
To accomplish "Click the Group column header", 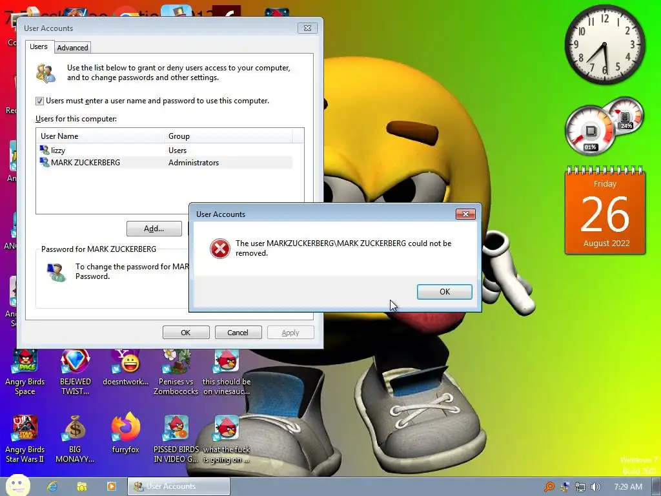I will point(228,136).
